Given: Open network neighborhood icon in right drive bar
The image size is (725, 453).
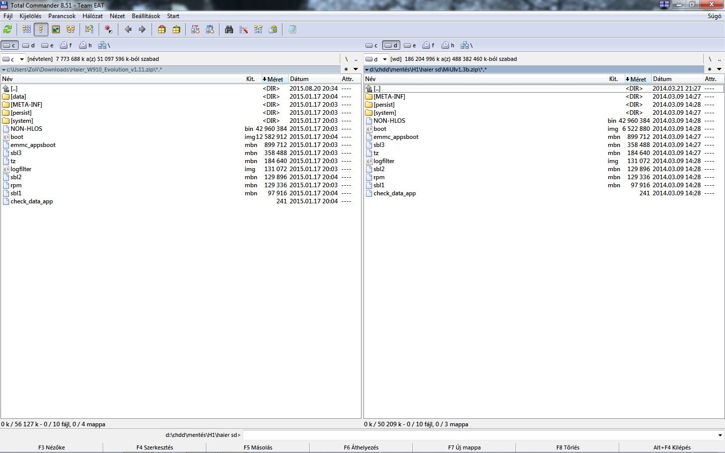Looking at the screenshot, I should (x=467, y=45).
